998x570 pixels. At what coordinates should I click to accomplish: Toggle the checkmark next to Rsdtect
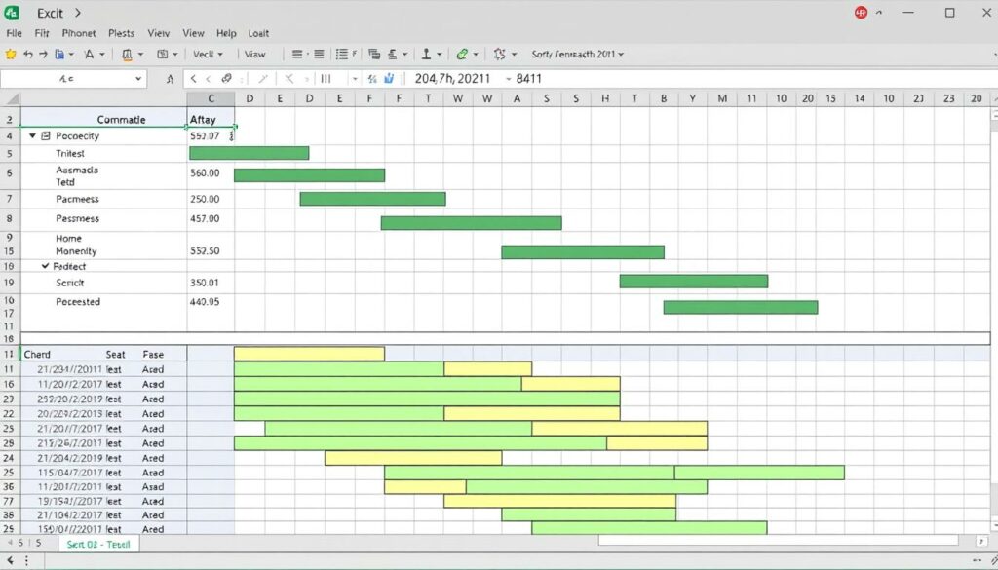point(45,266)
